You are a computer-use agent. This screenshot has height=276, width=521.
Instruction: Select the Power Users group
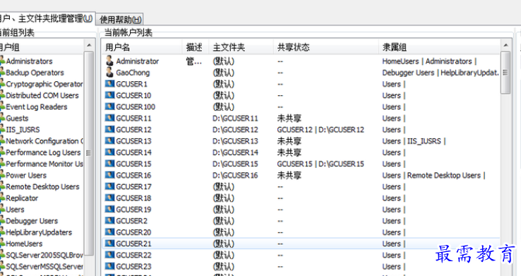26,175
